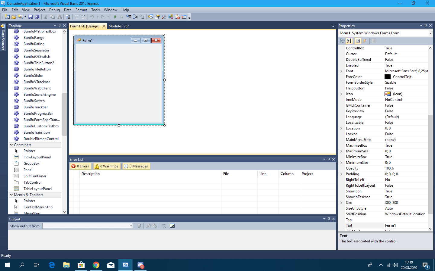Toggle Categorized view in Properties panel

point(342,41)
